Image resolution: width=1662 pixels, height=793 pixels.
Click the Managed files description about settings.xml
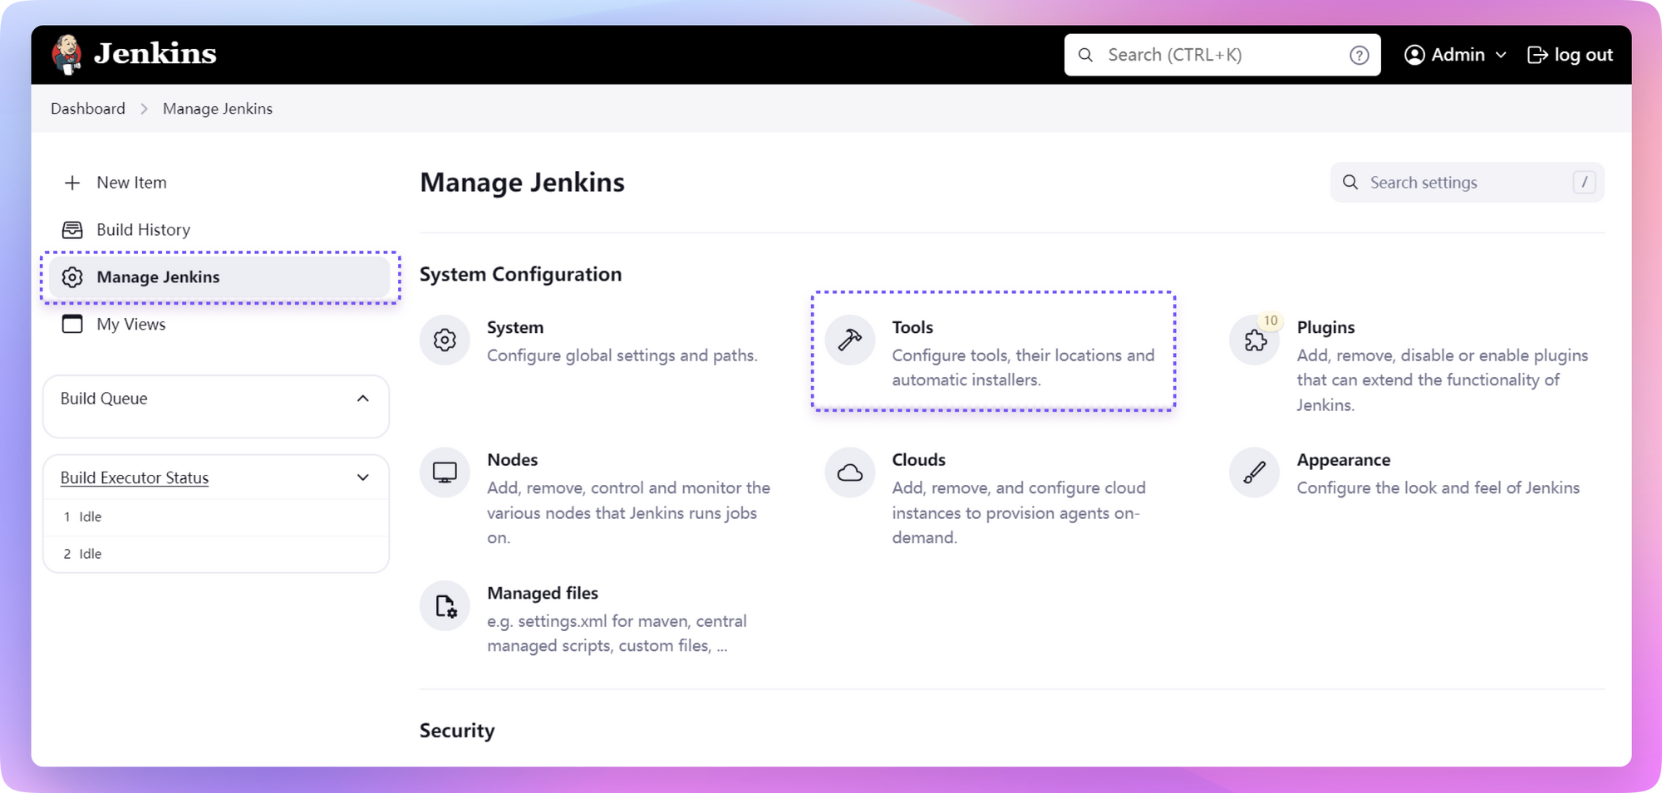coord(617,634)
